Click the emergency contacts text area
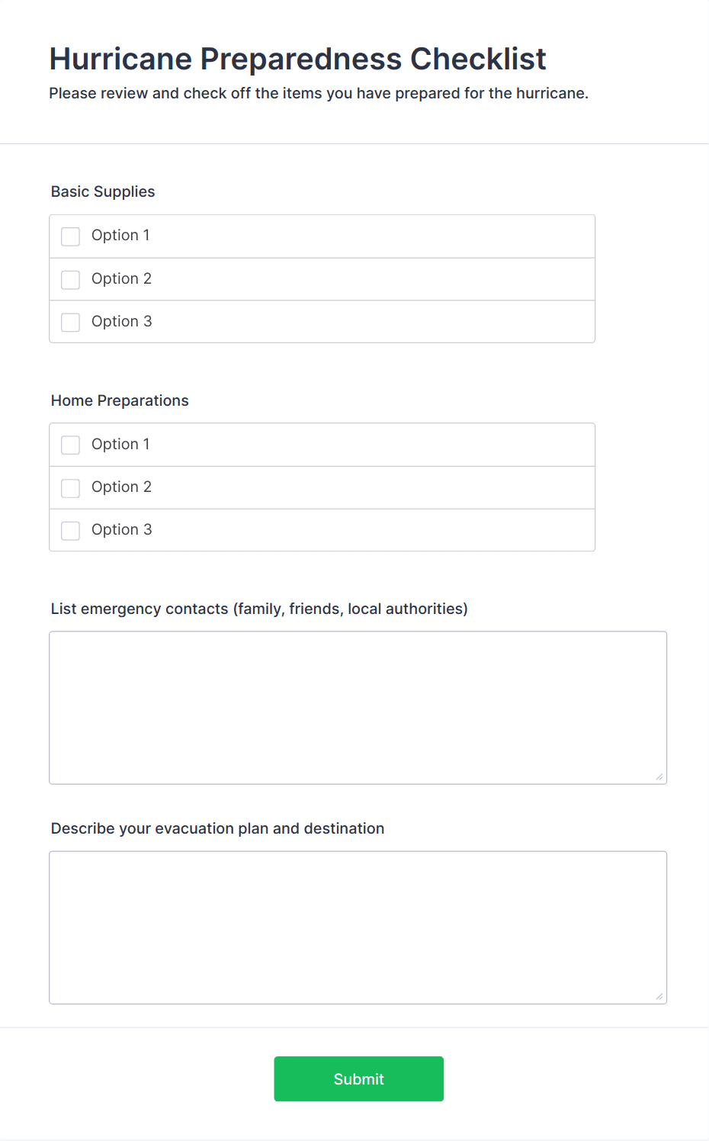The width and height of the screenshot is (709, 1141). pos(358,707)
